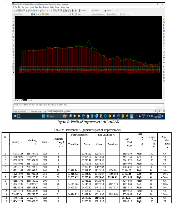
Task: Toggle OTRACK in status bar
Action: [x=54, y=112]
